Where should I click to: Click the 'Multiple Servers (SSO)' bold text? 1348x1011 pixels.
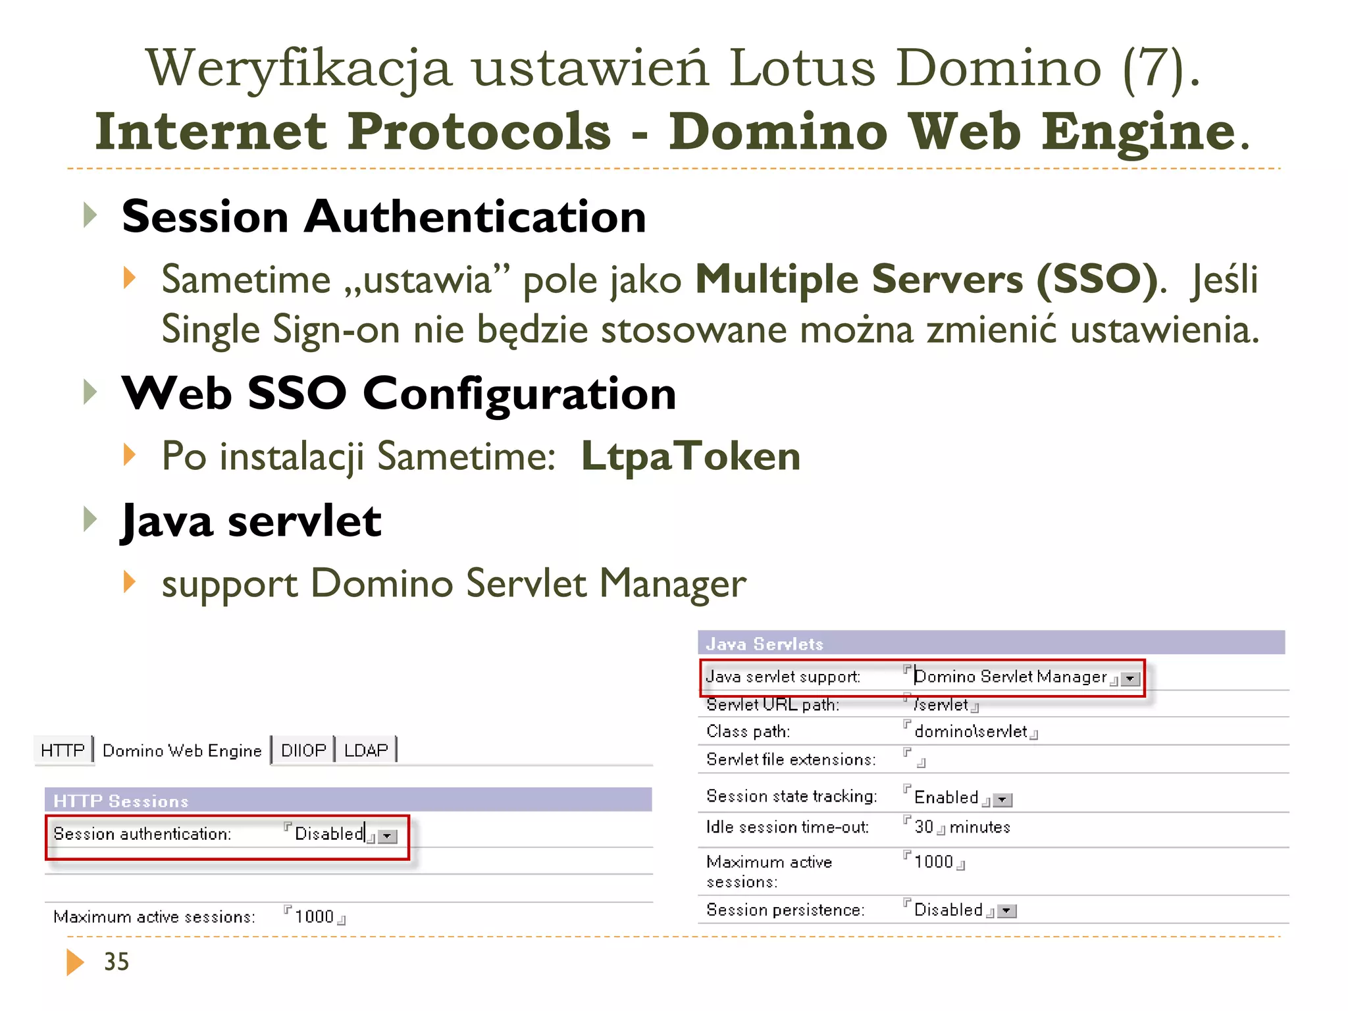(x=927, y=280)
